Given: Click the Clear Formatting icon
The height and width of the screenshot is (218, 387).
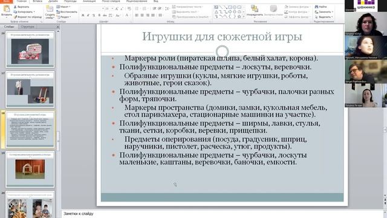Looking at the screenshot, I should tap(129, 8).
